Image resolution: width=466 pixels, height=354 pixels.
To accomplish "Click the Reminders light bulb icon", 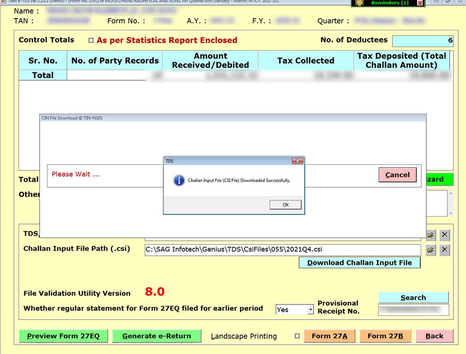I will 359,3.
